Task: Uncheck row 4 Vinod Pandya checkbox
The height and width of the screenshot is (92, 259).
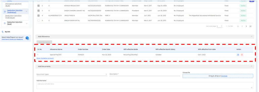Action: [38, 15]
